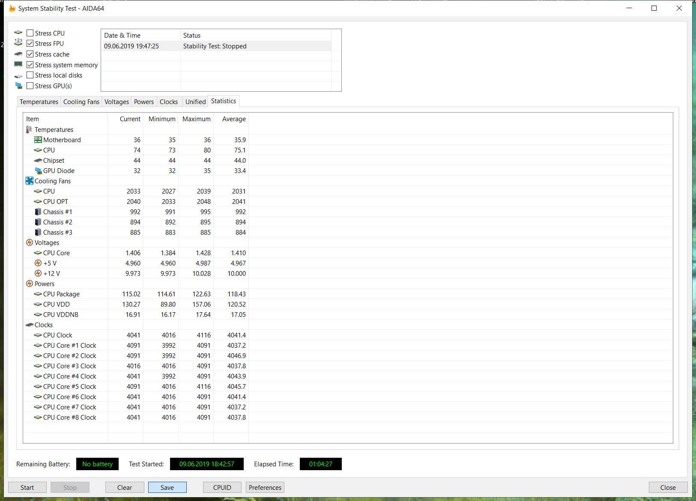
Task: Maximize the AIDA64 window
Action: click(x=654, y=8)
